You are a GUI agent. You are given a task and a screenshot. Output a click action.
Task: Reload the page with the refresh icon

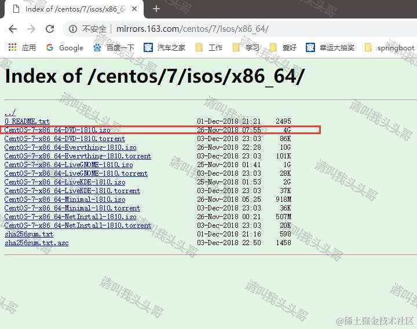point(50,29)
